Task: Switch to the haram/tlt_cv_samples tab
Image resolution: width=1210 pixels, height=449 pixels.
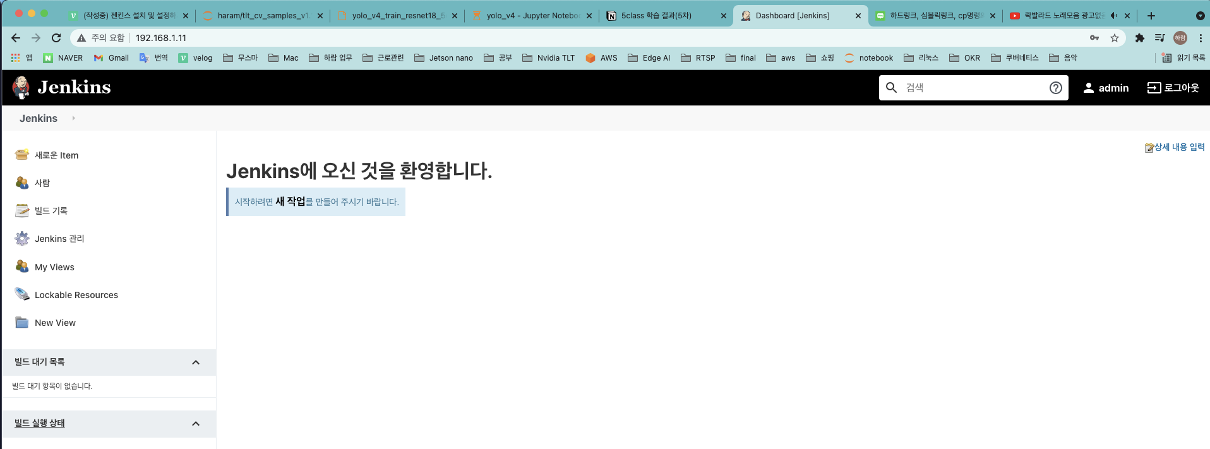Action: [x=263, y=16]
